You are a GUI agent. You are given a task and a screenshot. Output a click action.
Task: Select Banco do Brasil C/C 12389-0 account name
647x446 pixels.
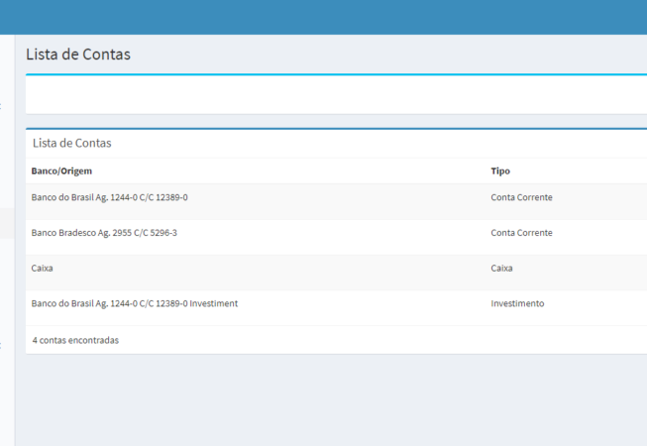(110, 197)
